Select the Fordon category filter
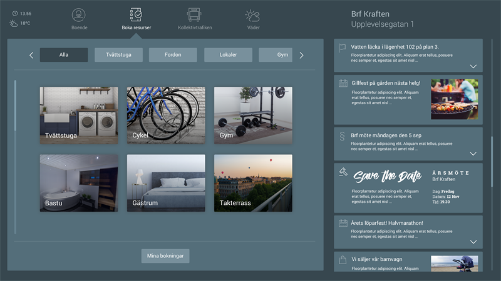Image resolution: width=501 pixels, height=281 pixels. pyautogui.click(x=173, y=55)
